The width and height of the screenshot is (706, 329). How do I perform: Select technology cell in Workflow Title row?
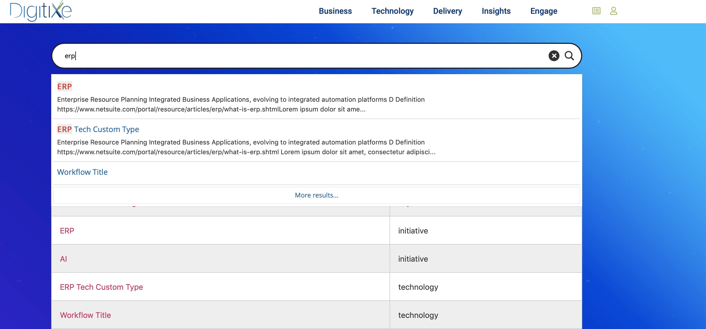486,315
